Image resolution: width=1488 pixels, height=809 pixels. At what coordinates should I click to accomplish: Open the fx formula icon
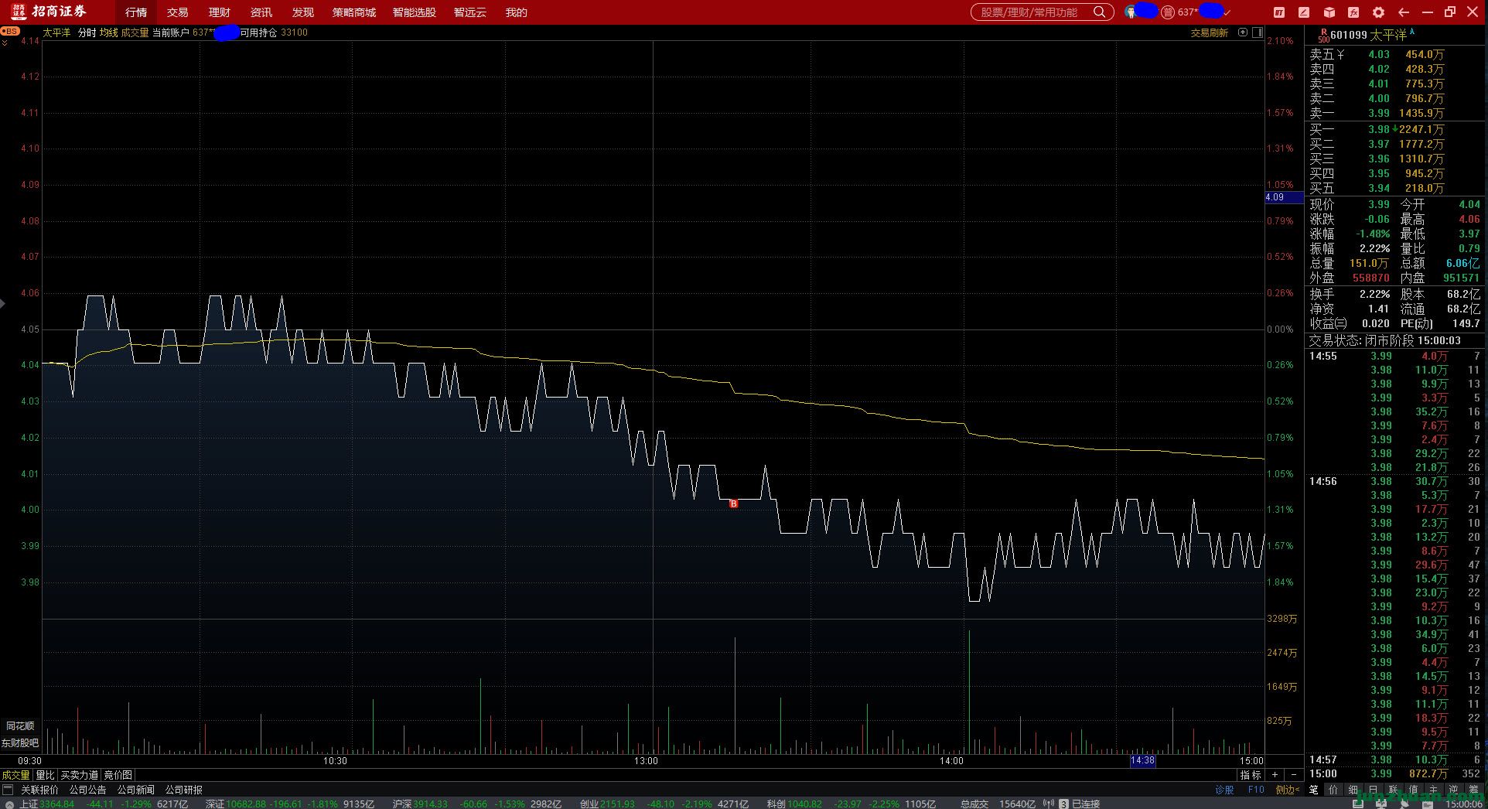tap(1353, 12)
